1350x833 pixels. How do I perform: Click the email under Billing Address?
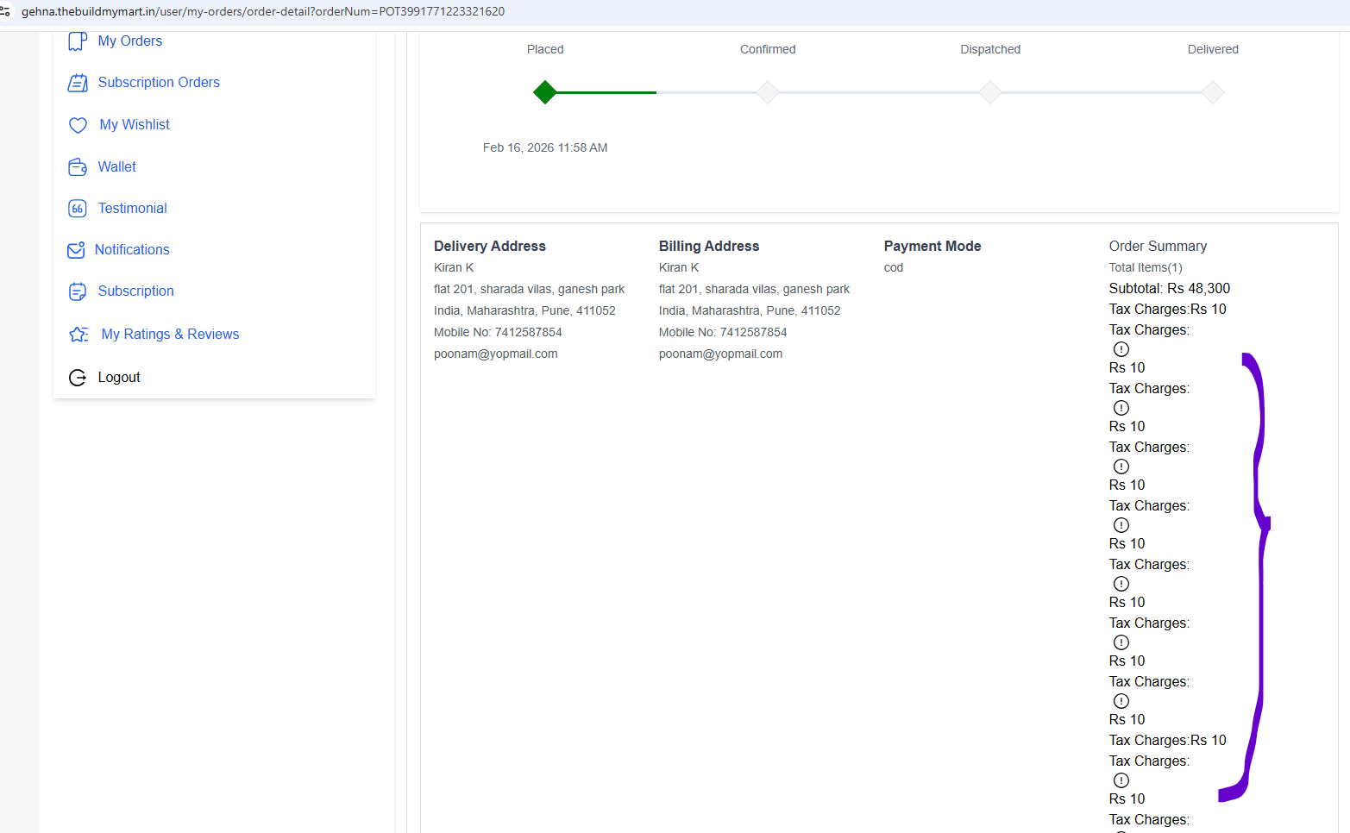720,354
